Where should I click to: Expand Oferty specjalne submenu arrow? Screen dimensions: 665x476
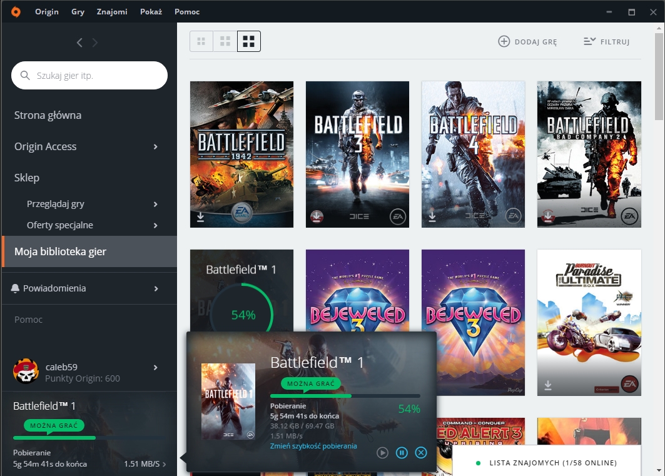click(156, 226)
